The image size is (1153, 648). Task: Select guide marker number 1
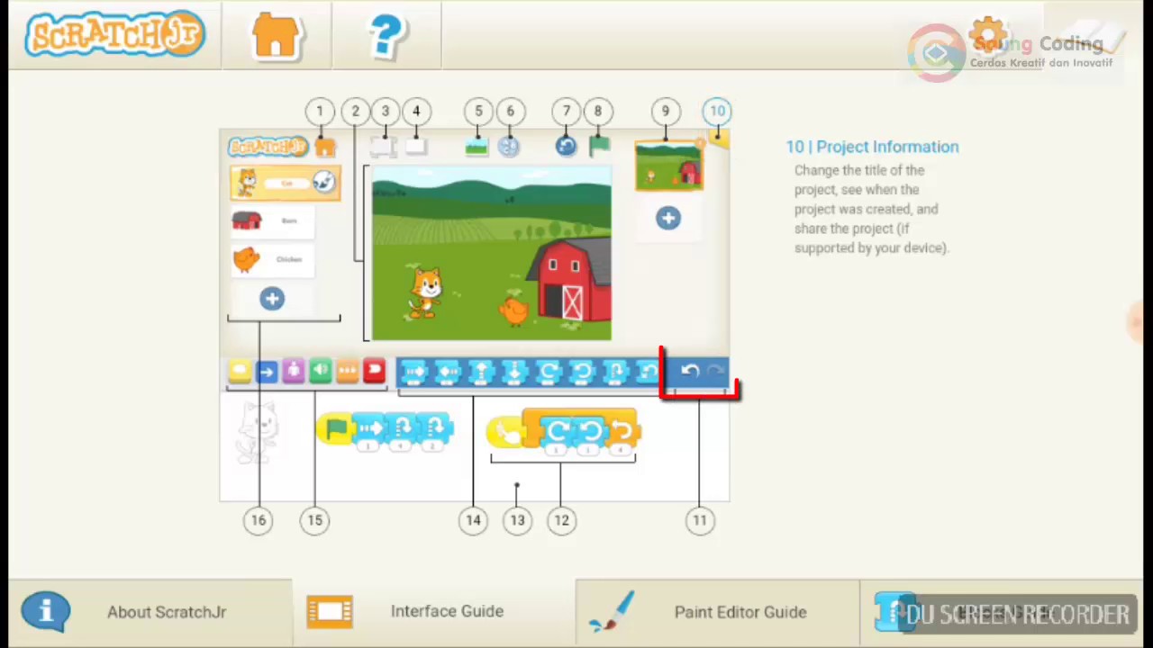[319, 112]
